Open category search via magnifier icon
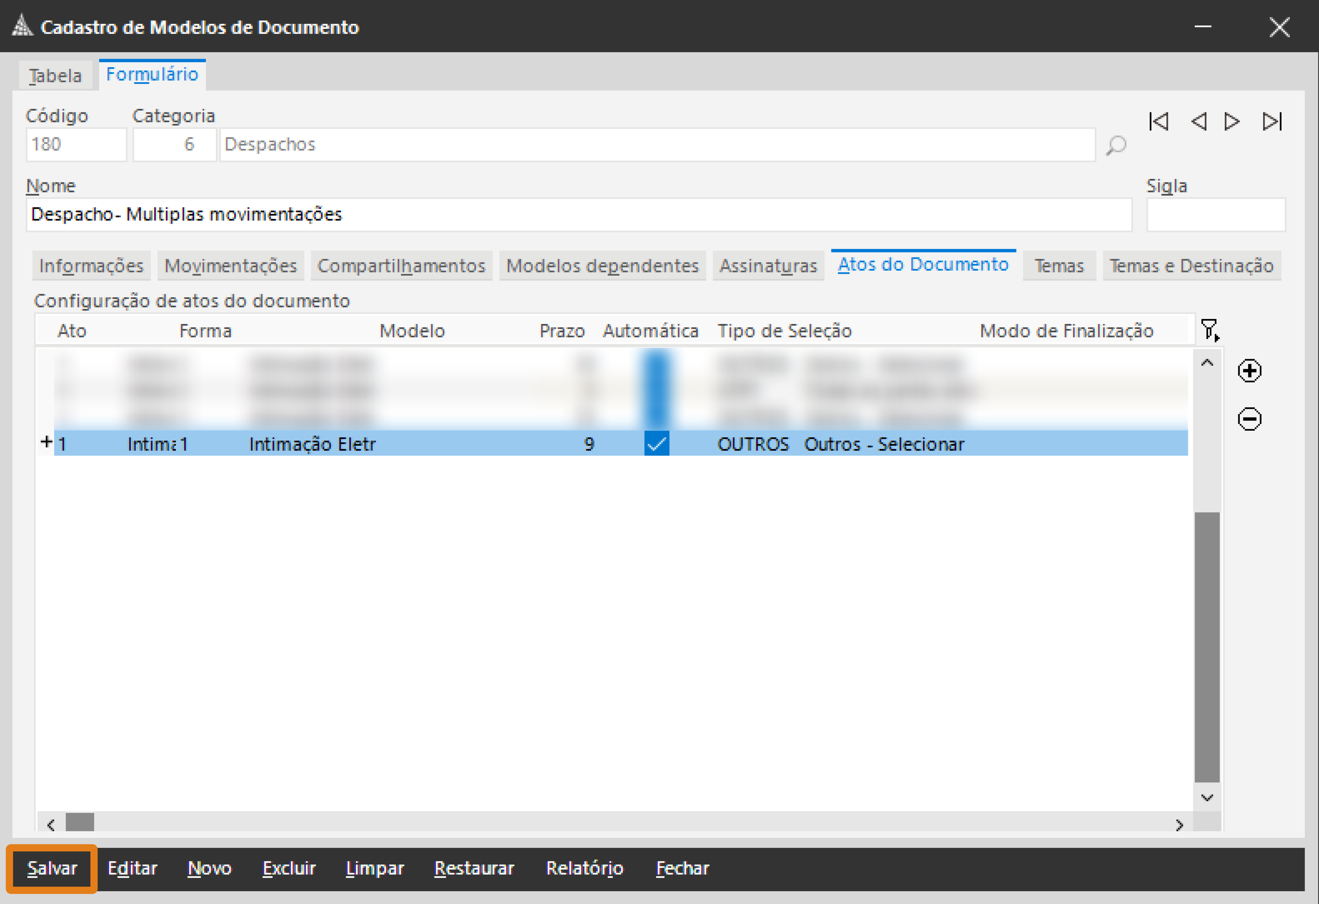This screenshot has height=904, width=1319. pyautogui.click(x=1115, y=145)
